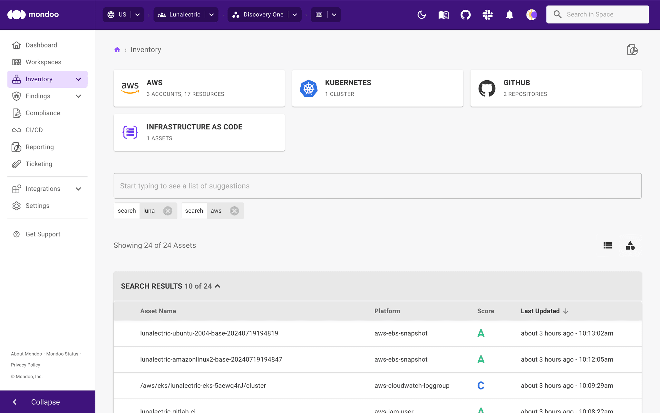
Task: Toggle dark mode with the moon icon
Action: pyautogui.click(x=422, y=15)
